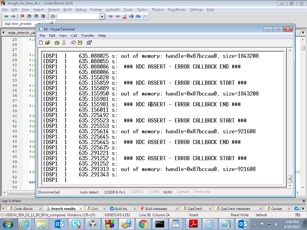
Task: Go to next bookmark flag icon
Action: 36,16
